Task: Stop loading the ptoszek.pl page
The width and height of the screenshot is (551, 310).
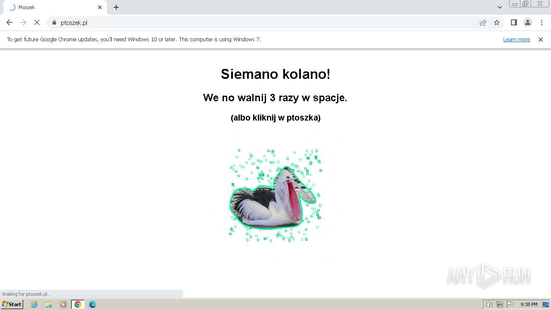Action: click(37, 22)
